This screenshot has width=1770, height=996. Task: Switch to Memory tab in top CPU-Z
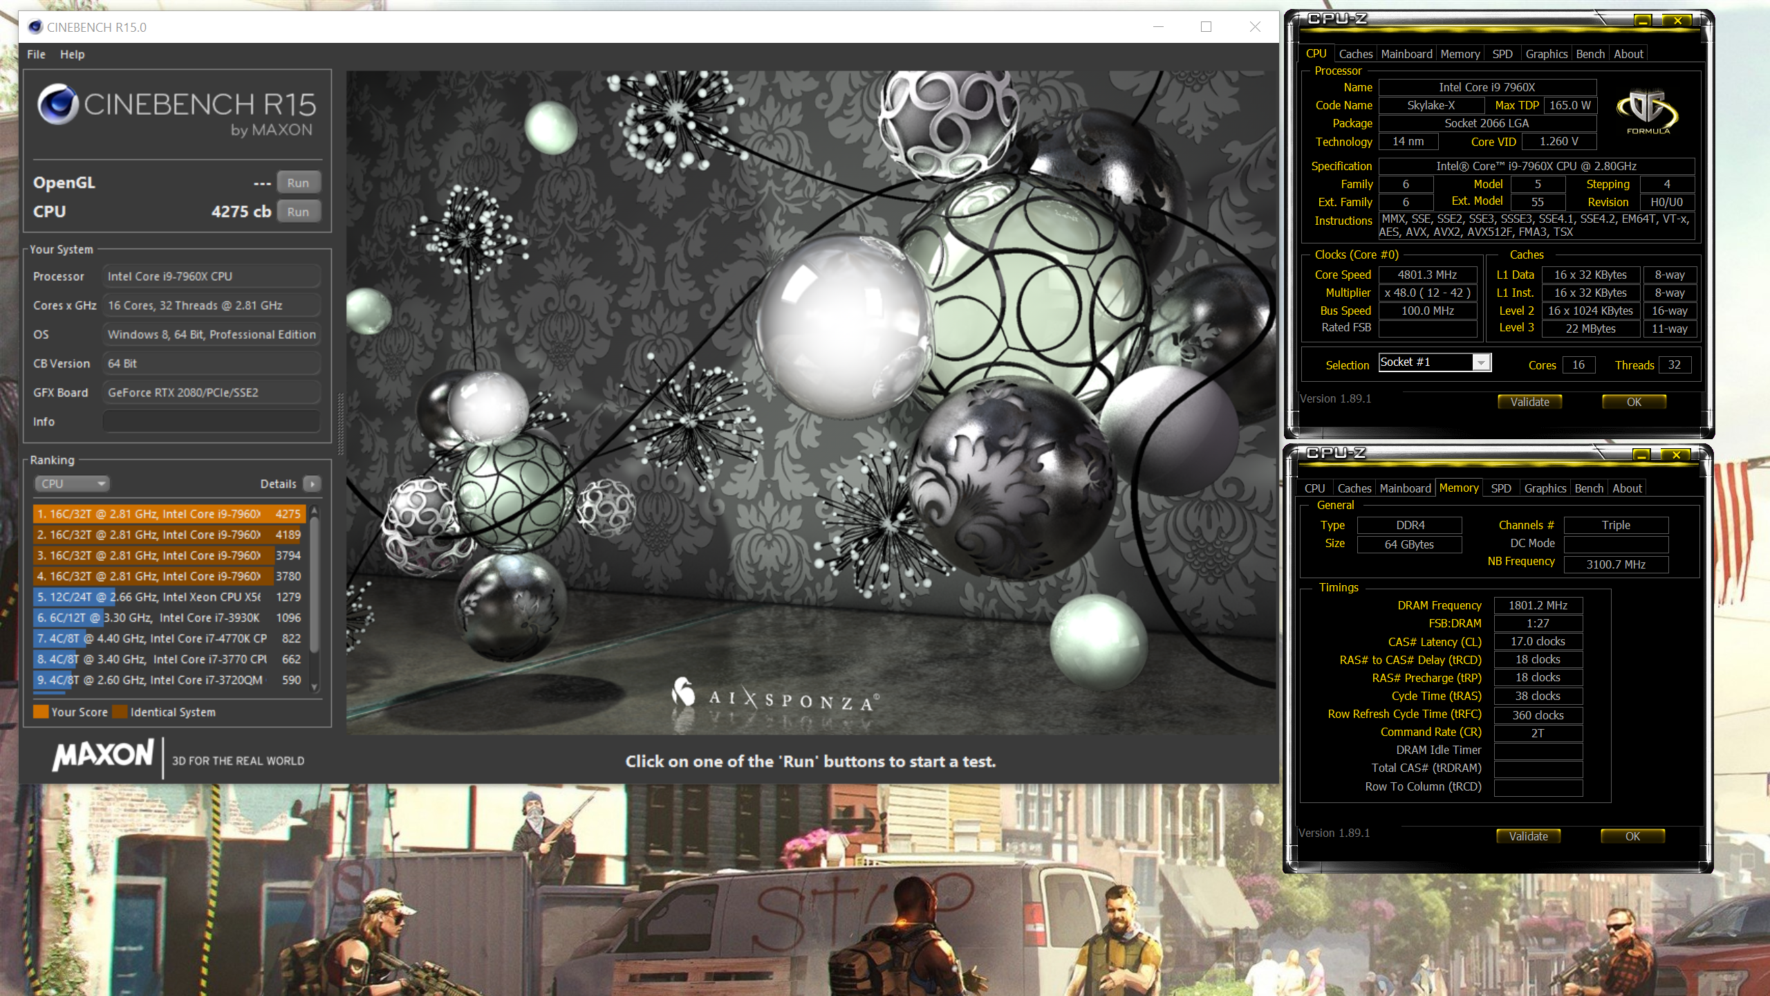click(1460, 54)
